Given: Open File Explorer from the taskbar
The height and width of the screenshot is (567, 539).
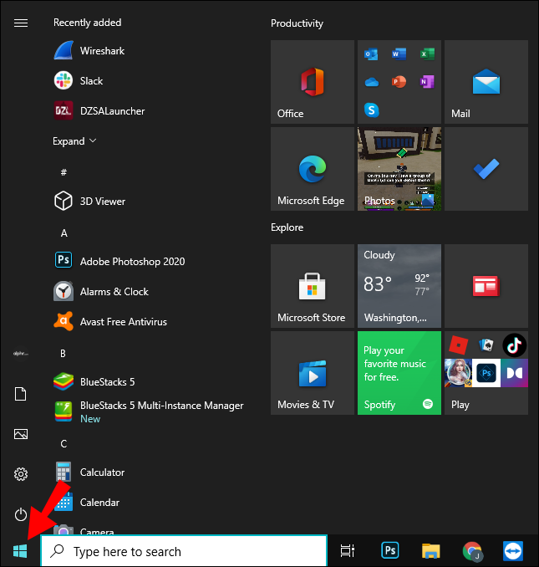Looking at the screenshot, I should point(430,551).
